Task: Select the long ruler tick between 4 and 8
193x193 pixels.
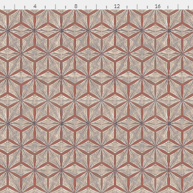Action: (55, 7)
